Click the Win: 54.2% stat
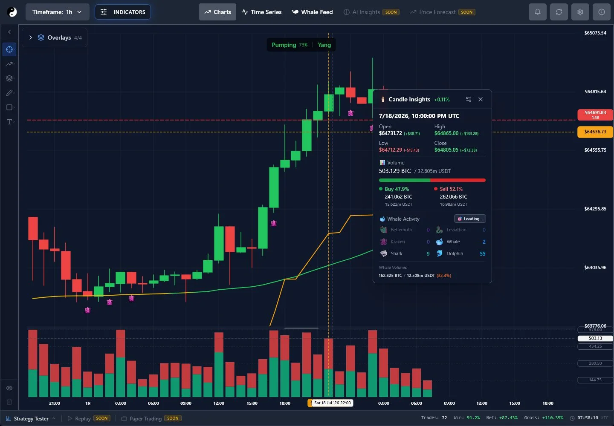The image size is (614, 426). 466,418
